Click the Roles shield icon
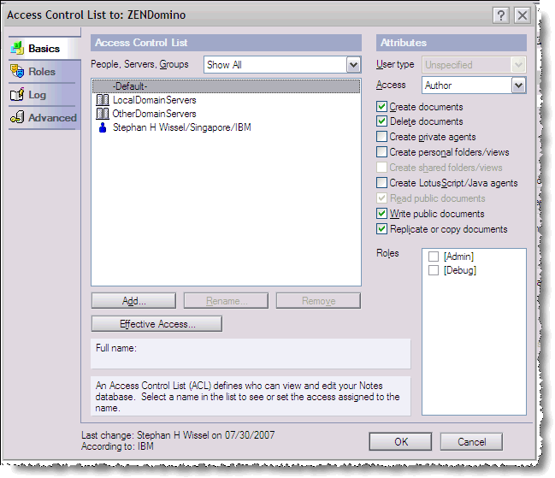 [16, 72]
